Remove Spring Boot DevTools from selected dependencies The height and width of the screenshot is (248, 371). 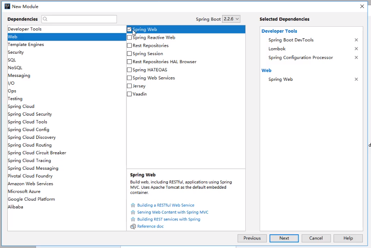[356, 40]
